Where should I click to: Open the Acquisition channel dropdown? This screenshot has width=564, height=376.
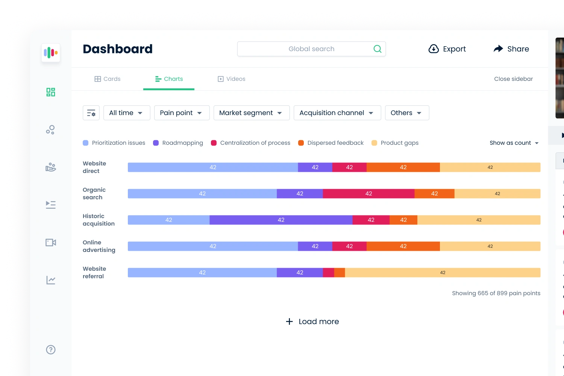tap(337, 113)
